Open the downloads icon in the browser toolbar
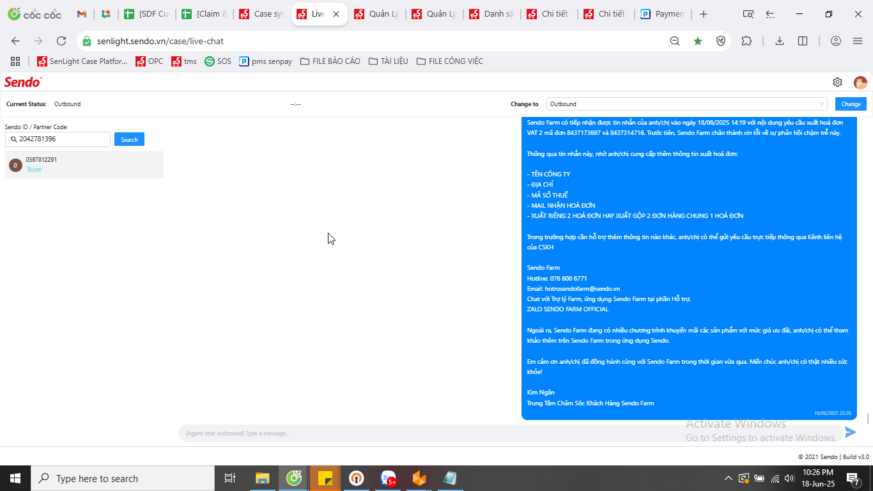873x491 pixels. tap(780, 41)
